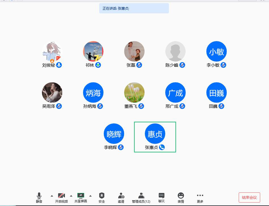
Task: Open the 共享屏幕 screen share icon
Action: click(81, 196)
